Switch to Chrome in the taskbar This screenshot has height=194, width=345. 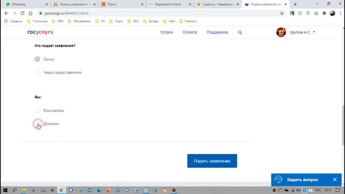(x=61, y=190)
